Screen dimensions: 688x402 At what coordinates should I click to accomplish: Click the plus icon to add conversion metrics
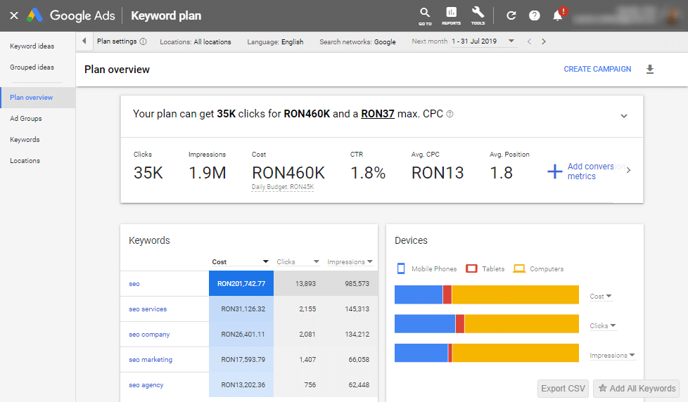click(x=554, y=171)
